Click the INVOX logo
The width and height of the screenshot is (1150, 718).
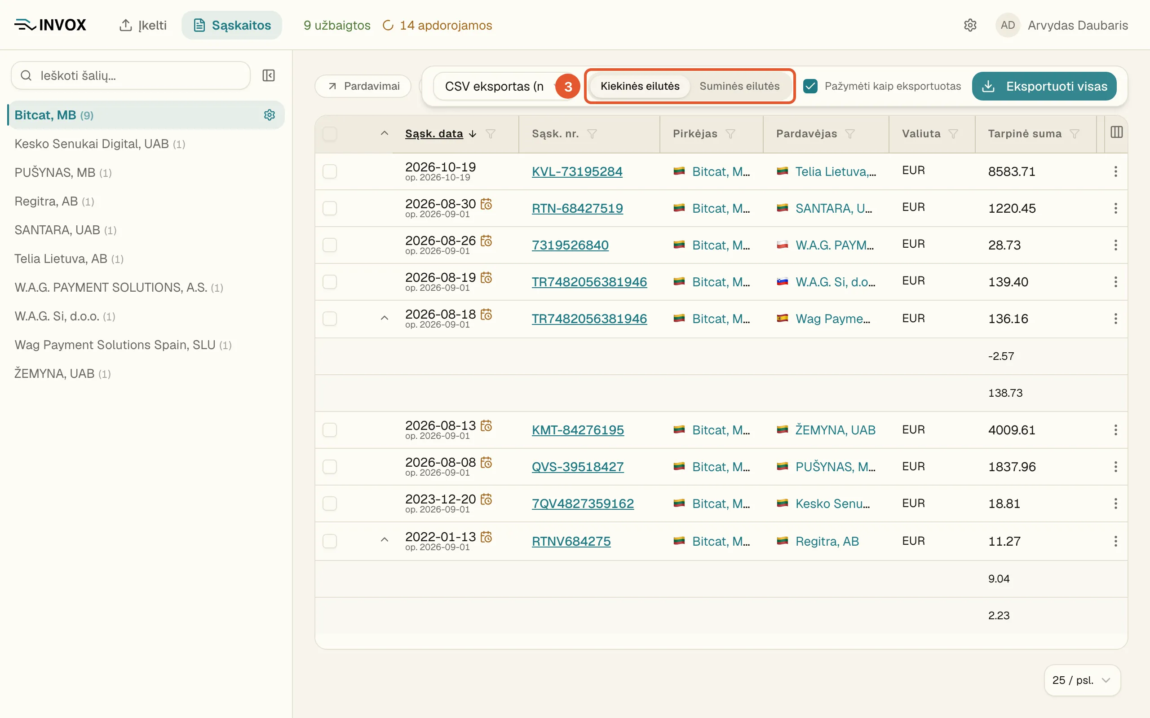click(x=50, y=25)
